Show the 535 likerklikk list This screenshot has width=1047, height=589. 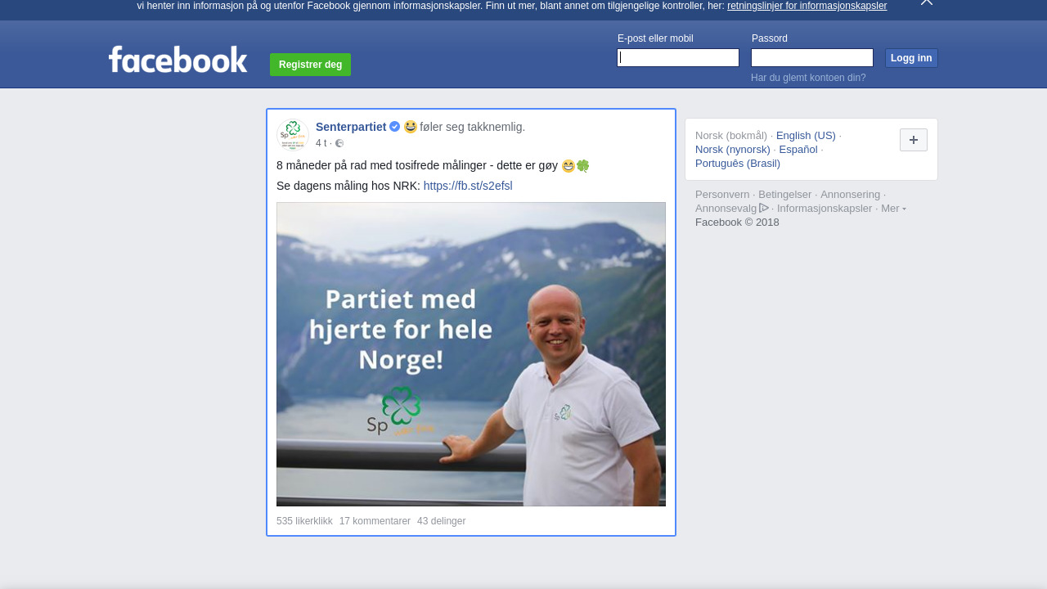(x=304, y=521)
